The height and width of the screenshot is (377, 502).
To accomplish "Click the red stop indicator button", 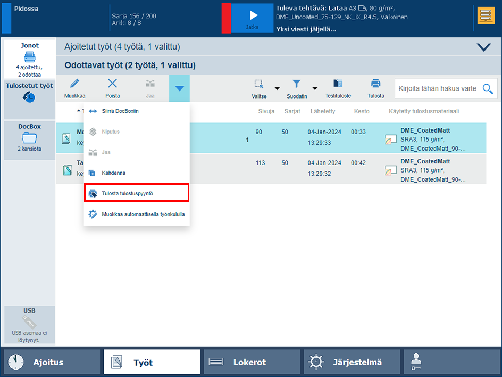I will [x=226, y=18].
